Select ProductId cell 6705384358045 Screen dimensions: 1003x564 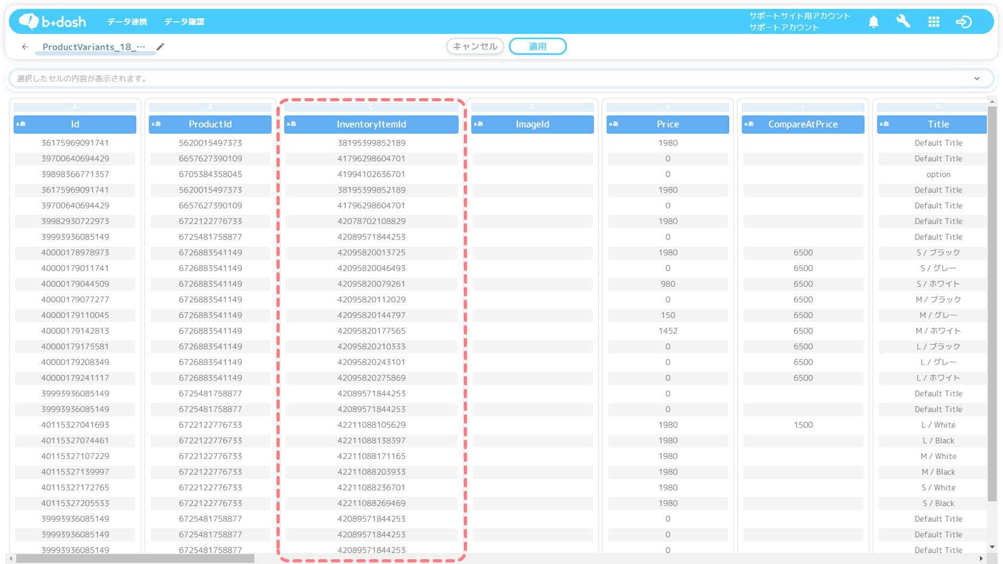tap(210, 174)
